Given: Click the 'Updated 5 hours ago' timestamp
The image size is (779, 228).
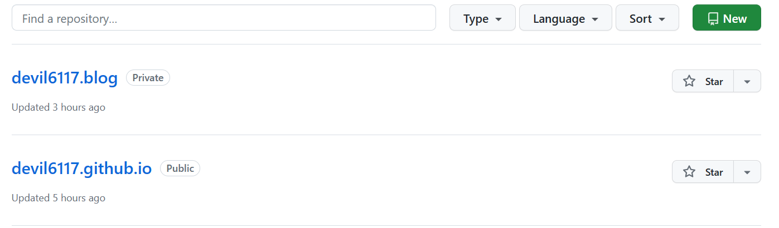Looking at the screenshot, I should 59,198.
